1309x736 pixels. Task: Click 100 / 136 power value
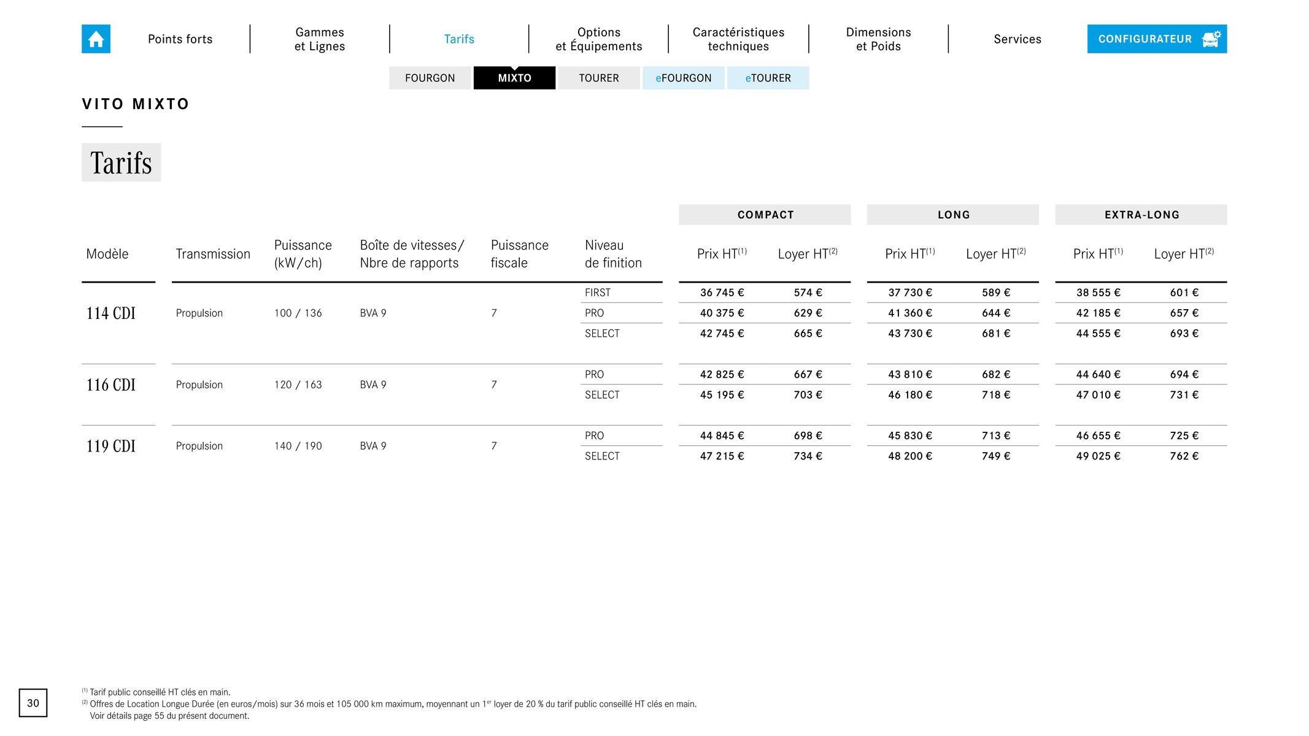(298, 313)
